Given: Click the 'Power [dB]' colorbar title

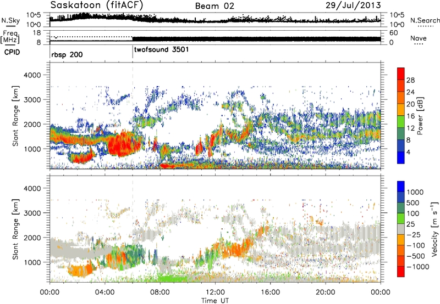Looking at the screenshot, I should tap(420, 116).
